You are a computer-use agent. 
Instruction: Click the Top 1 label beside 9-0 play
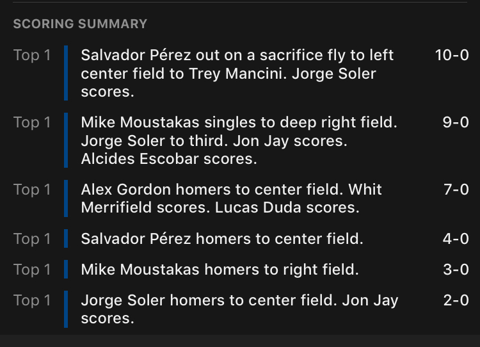pos(32,122)
